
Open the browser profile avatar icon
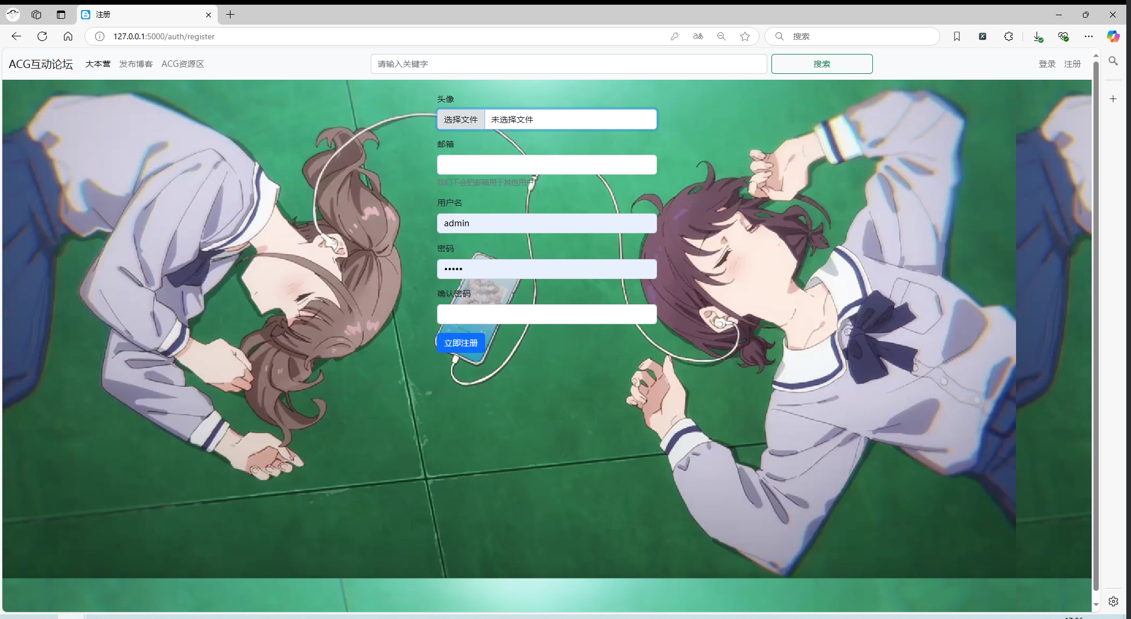point(13,15)
